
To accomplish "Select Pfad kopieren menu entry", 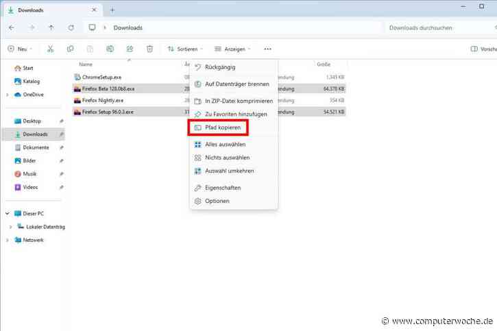I will coord(234,127).
